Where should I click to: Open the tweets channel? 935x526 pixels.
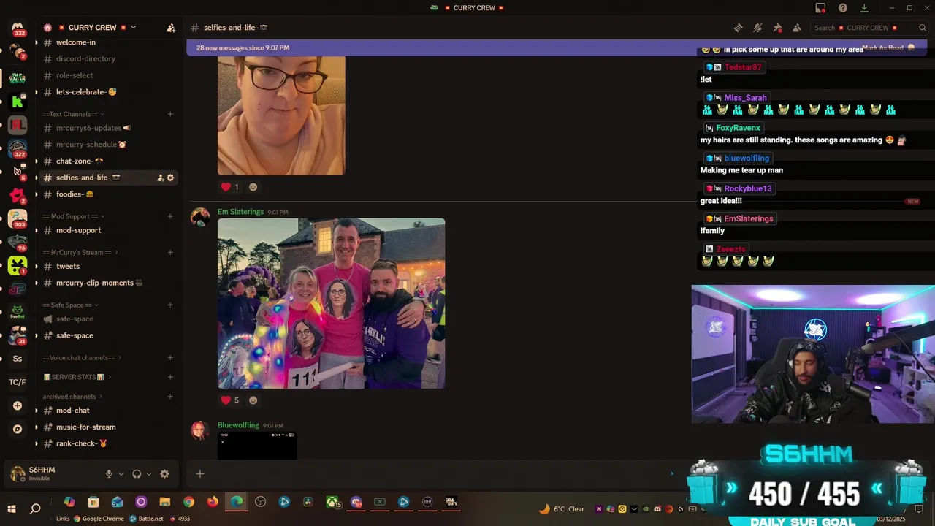68,267
